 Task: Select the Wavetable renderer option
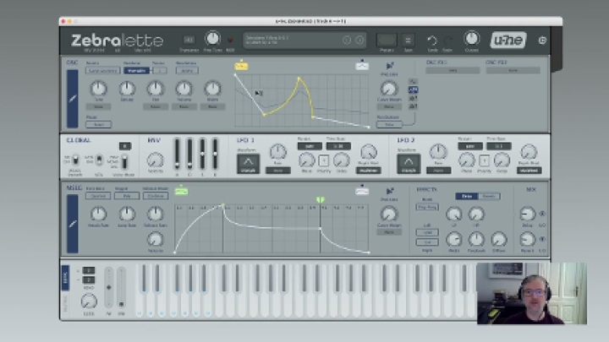[x=136, y=71]
